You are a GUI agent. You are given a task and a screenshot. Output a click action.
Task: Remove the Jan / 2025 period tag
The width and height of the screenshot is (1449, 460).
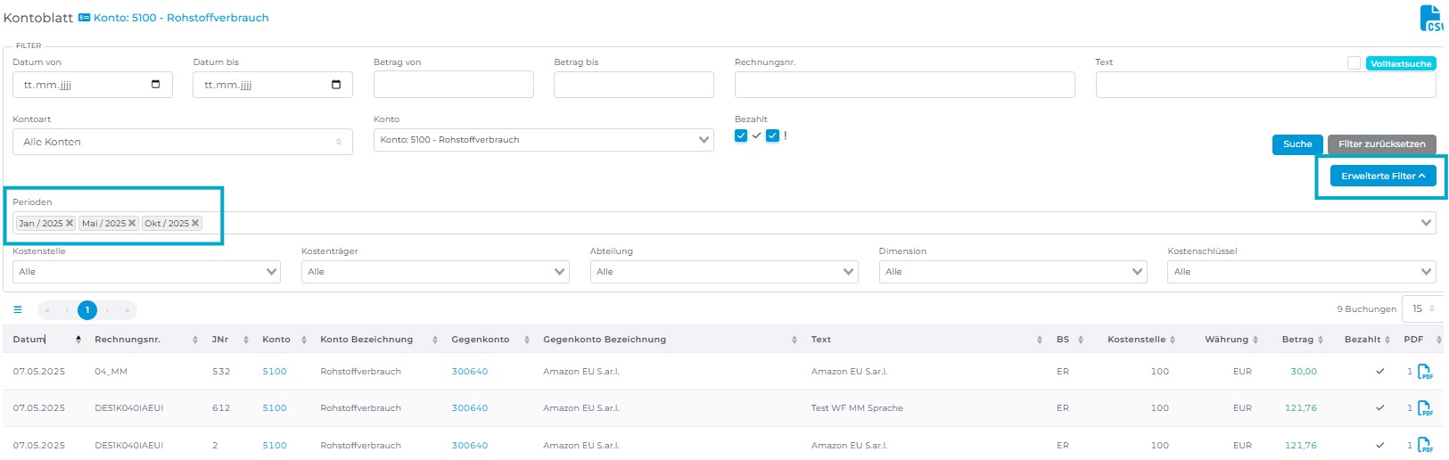pos(70,224)
